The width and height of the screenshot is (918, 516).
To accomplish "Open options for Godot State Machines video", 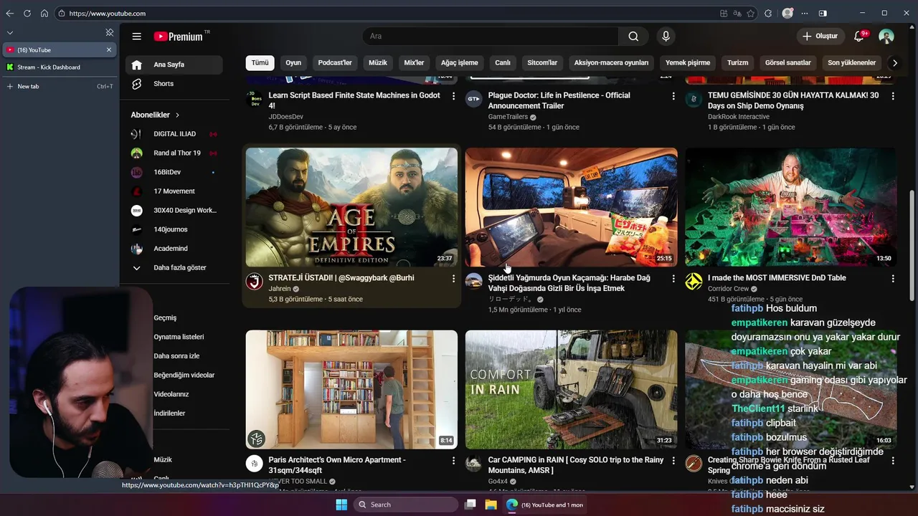I will pos(453,96).
